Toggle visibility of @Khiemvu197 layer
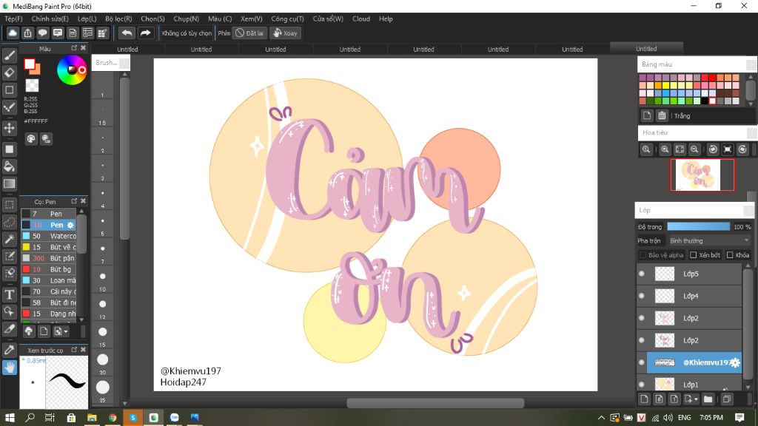Screen dimensions: 758x426 tap(642, 362)
